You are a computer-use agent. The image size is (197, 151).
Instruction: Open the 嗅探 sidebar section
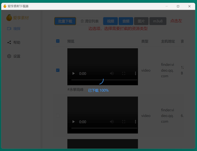tap(14, 28)
